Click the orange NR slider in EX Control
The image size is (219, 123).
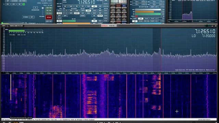(x=148, y=12)
